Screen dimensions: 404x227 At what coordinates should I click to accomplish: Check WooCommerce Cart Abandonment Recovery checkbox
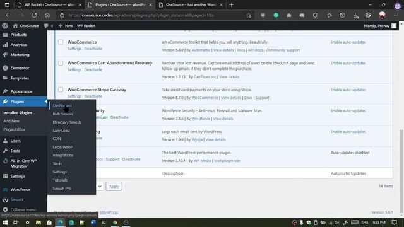pos(61,63)
